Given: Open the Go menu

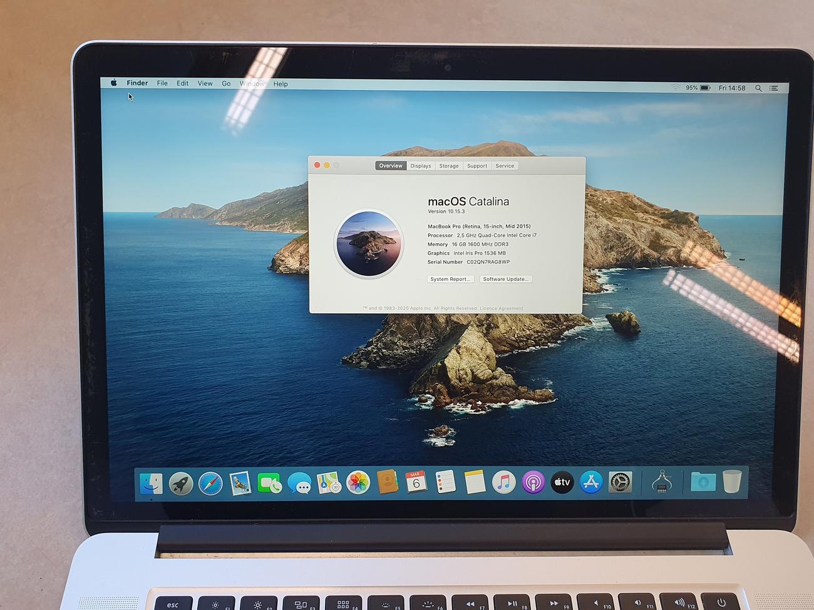Looking at the screenshot, I should point(226,83).
